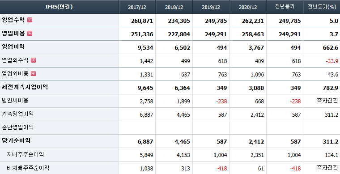Click the 계속영업이익 row label
Image resolution: width=340 pixels, height=174 pixels.
pyautogui.click(x=17, y=114)
